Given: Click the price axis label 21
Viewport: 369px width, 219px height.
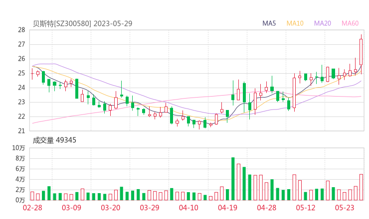Looking at the screenshot, I should click(x=21, y=131).
